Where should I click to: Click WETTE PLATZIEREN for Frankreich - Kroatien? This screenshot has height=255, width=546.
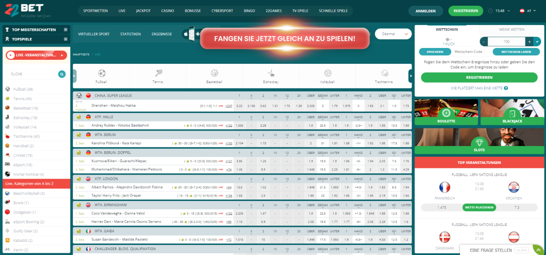click(x=479, y=207)
